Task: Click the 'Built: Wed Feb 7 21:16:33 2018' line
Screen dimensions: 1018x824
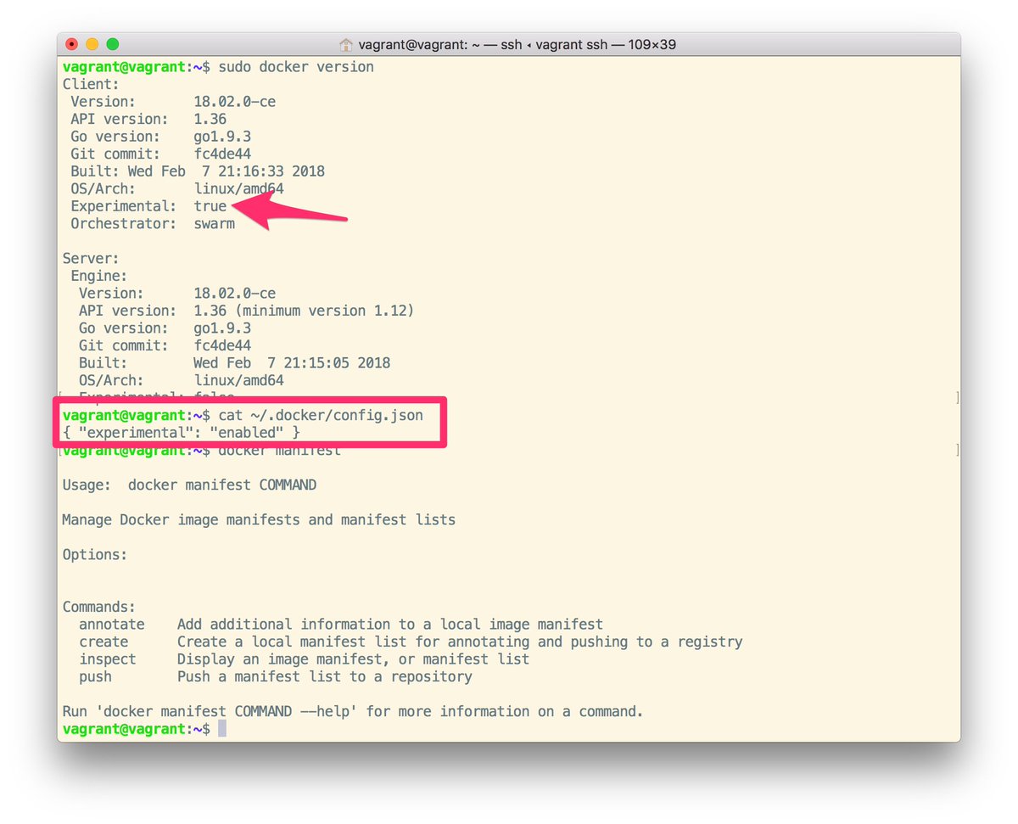Action: tap(198, 171)
